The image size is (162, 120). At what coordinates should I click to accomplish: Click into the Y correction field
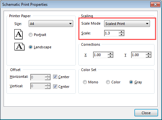139,55
